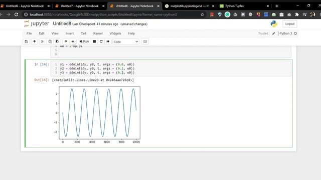The image size is (321, 180).
Task: Click the Jupyter logo
Action: click(x=37, y=23)
